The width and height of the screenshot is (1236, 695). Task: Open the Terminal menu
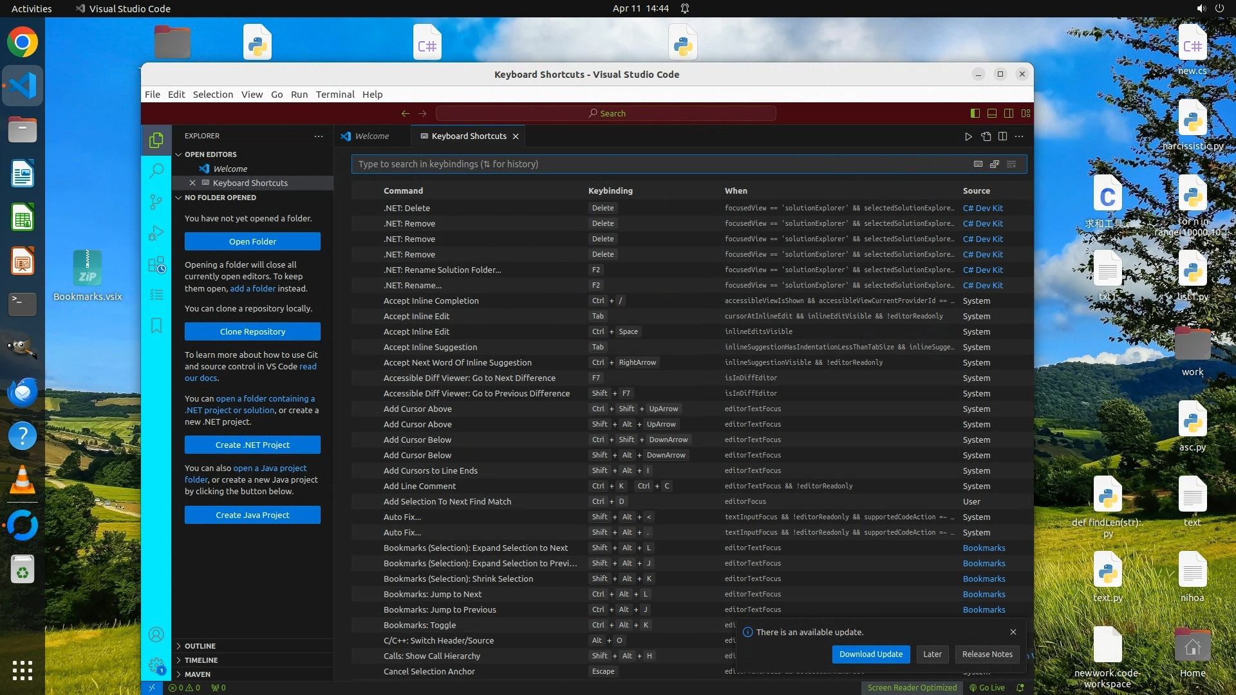tap(335, 95)
